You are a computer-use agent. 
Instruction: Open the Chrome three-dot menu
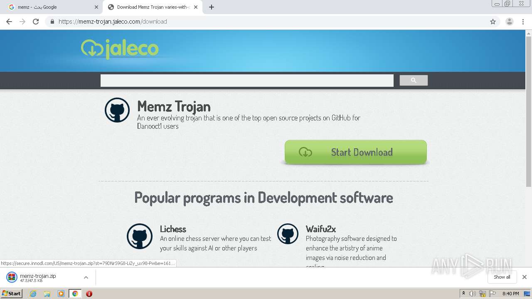tap(523, 22)
